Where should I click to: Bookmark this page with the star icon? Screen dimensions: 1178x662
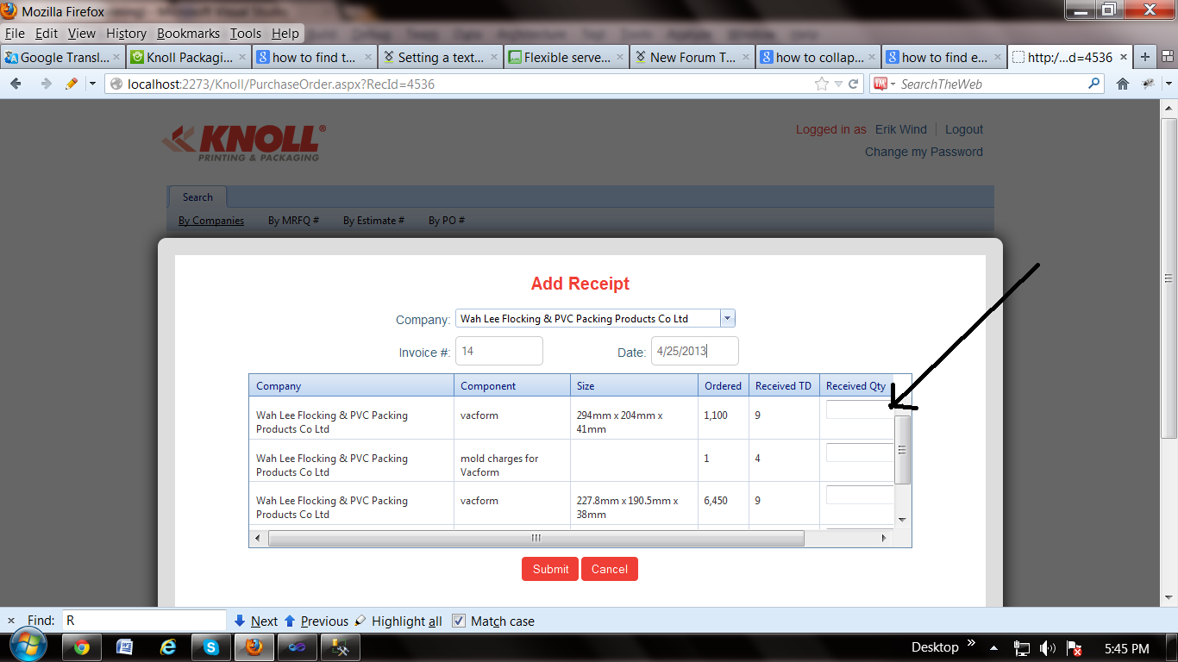(x=822, y=84)
